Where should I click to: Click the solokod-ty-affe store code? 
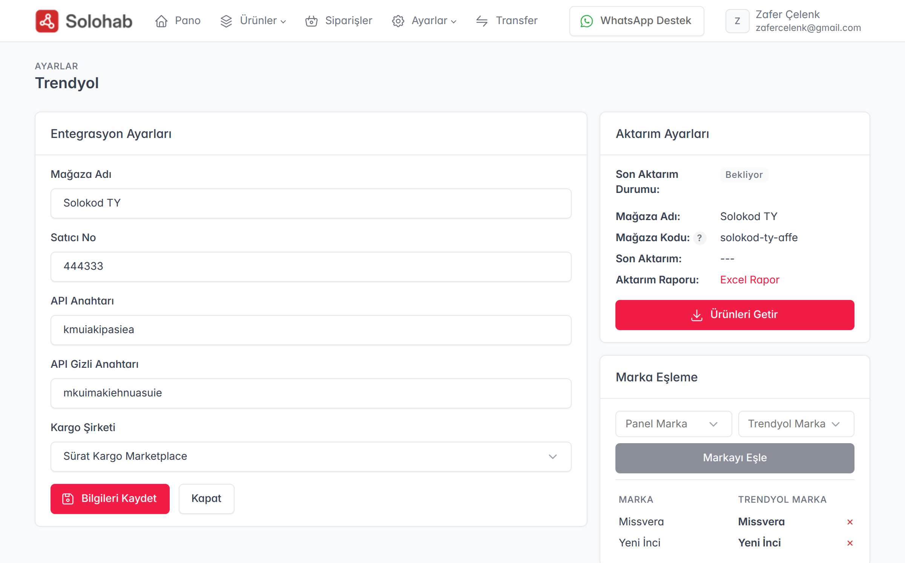coord(759,237)
